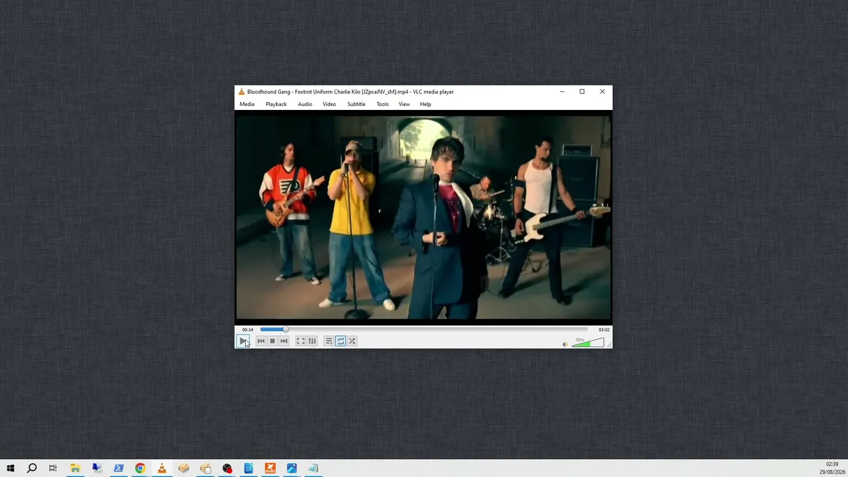
Task: Open File Explorer from the taskbar
Action: coord(75,468)
